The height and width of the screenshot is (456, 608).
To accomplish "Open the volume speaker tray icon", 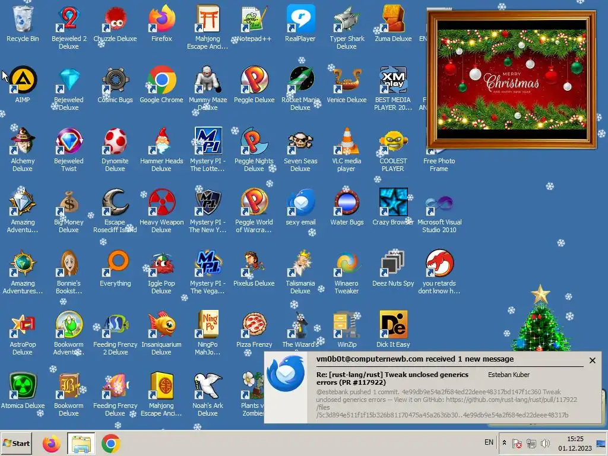I will [545, 443].
